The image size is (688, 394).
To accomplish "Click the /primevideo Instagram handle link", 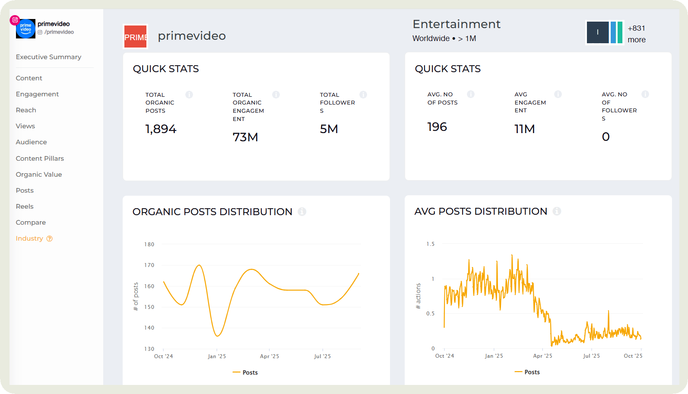I will click(x=59, y=32).
